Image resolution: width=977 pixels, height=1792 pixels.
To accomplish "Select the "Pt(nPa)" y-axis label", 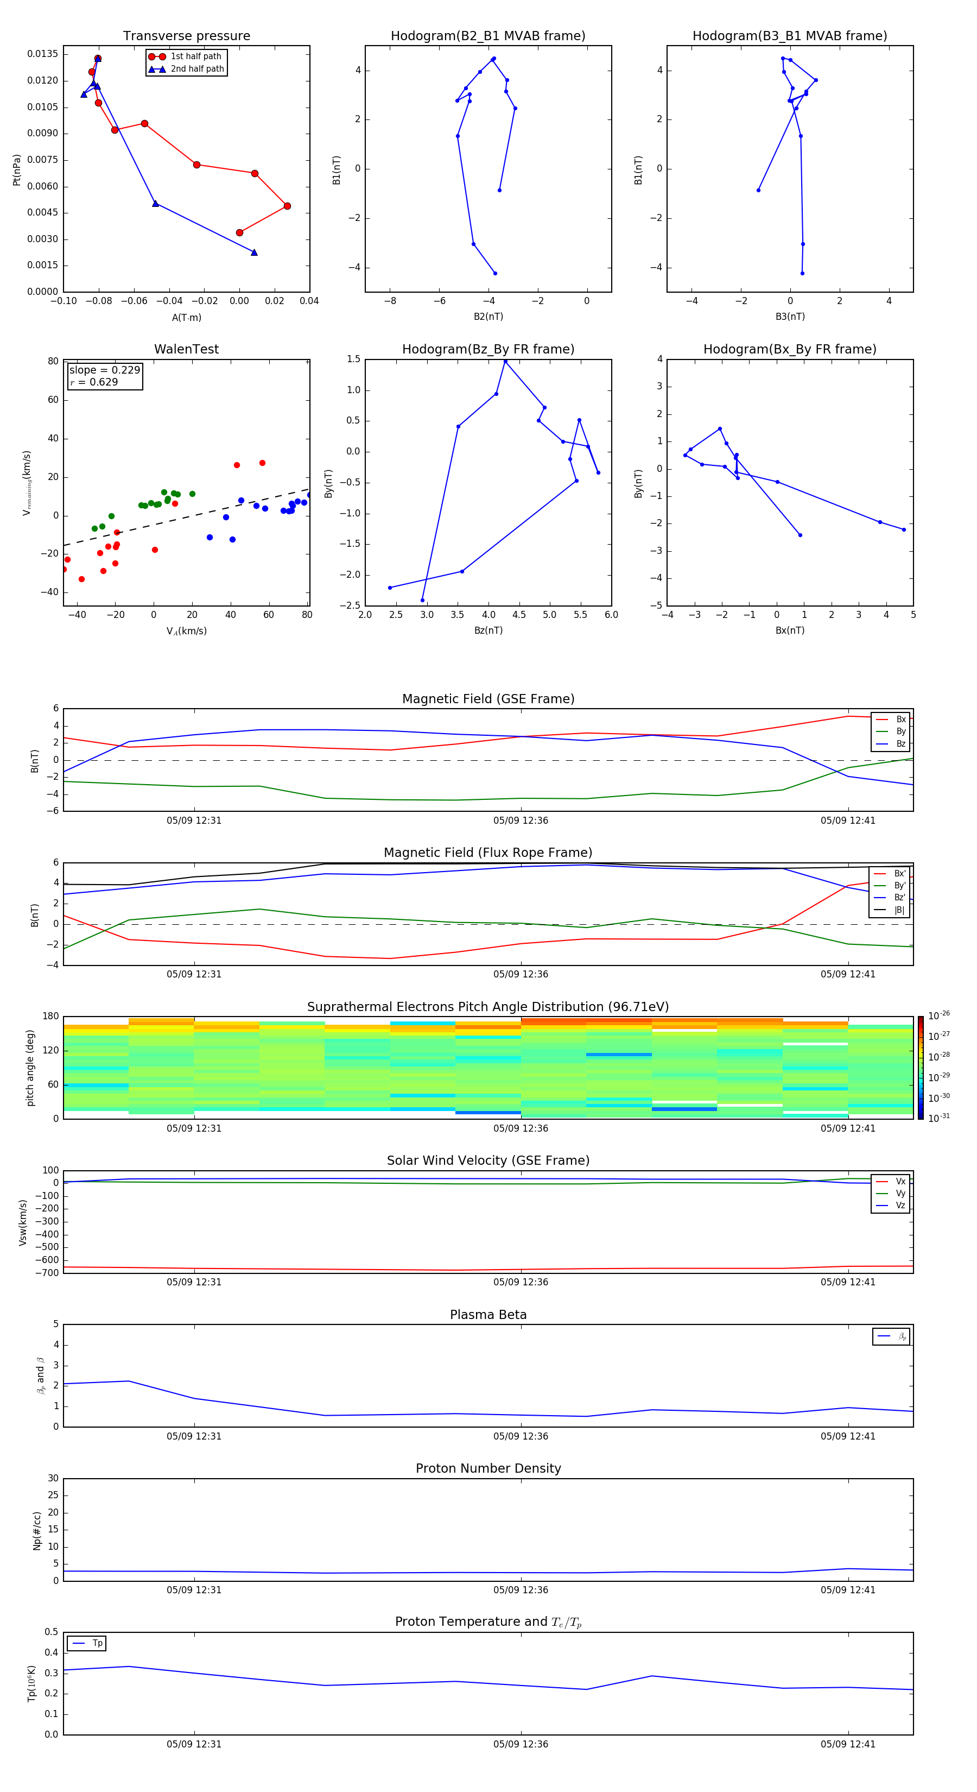I will pyautogui.click(x=17, y=170).
